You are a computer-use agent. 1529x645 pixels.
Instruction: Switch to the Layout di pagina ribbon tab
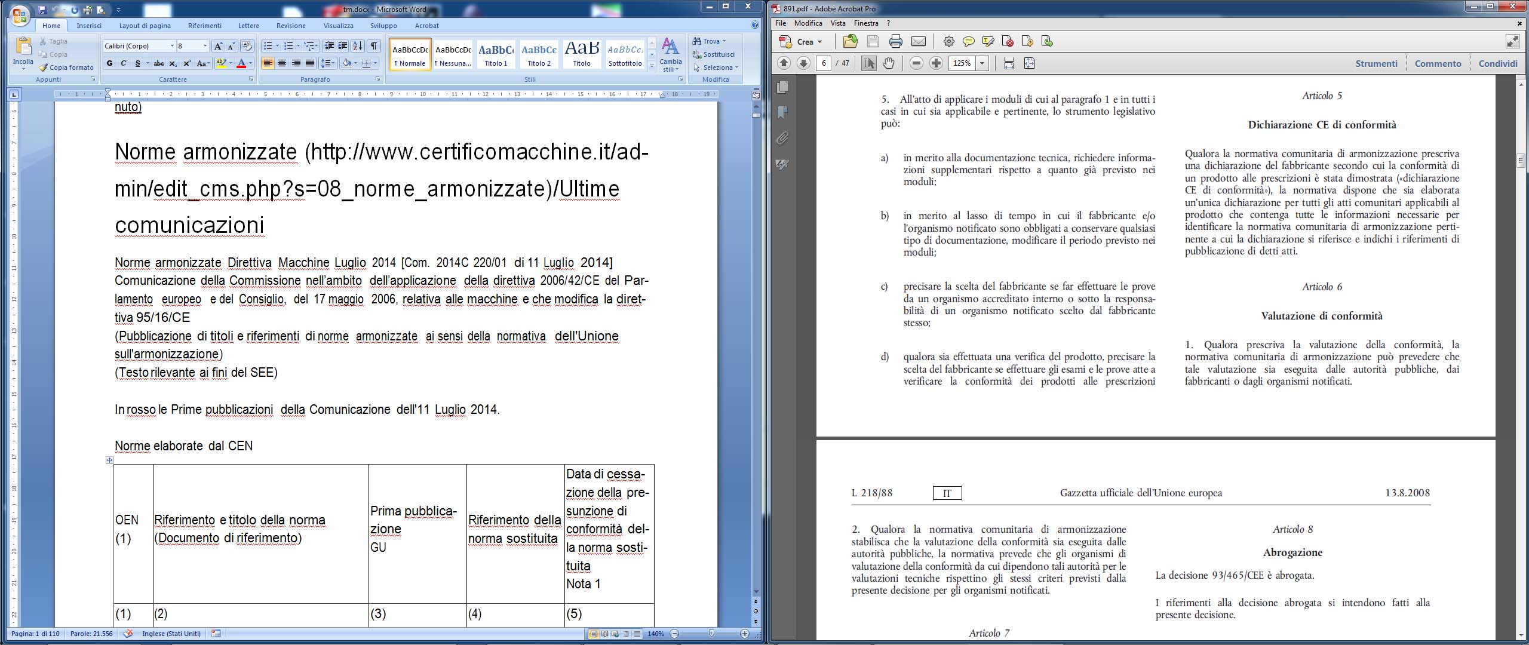pyautogui.click(x=145, y=26)
